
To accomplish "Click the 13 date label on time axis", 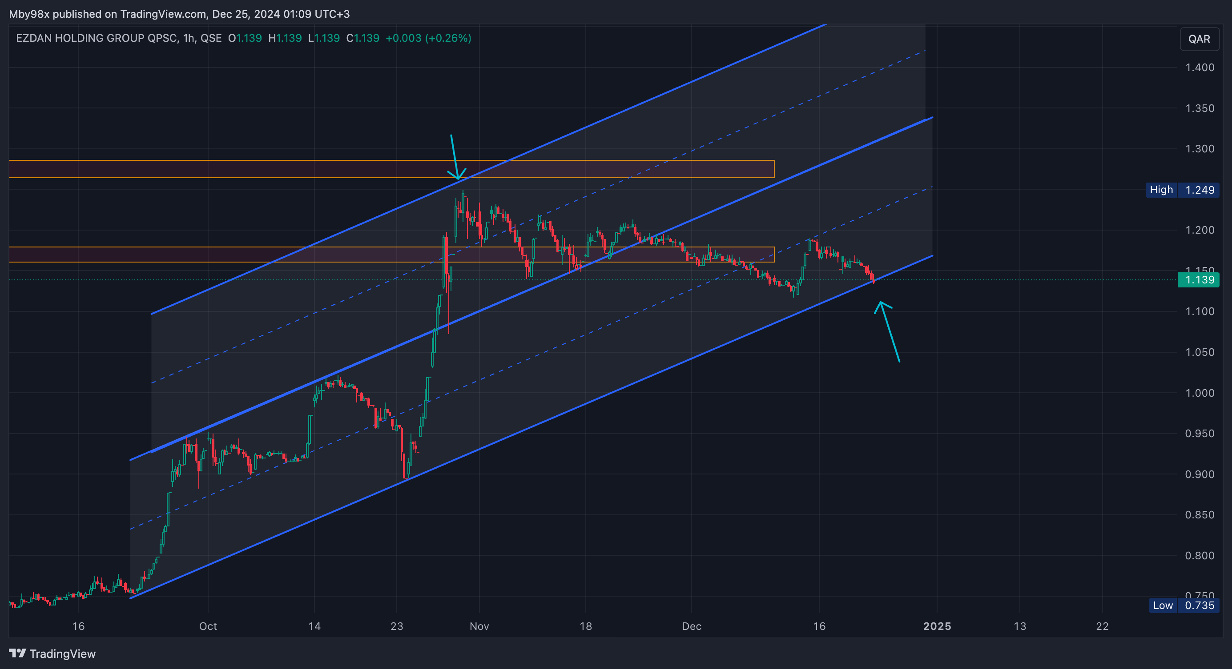I will [x=1020, y=626].
